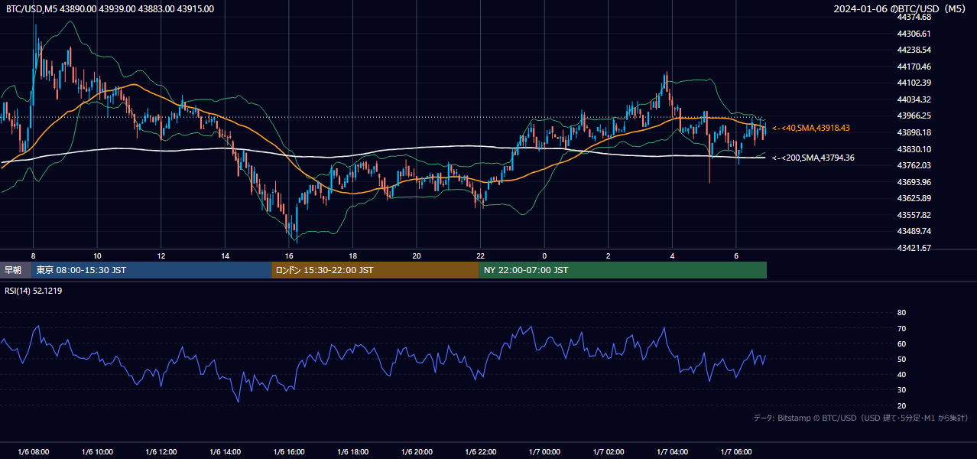
Task: Click the 43421.67 price axis label
Action: pos(914,248)
